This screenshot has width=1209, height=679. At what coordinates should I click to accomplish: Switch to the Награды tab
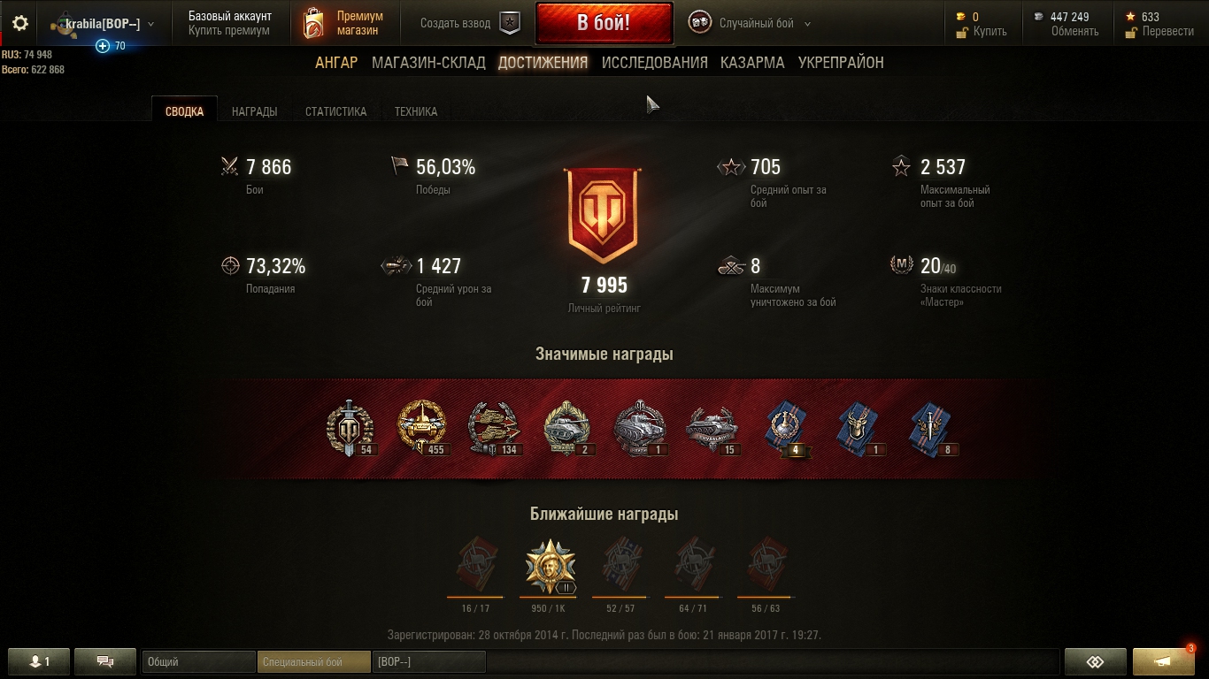[x=254, y=111]
